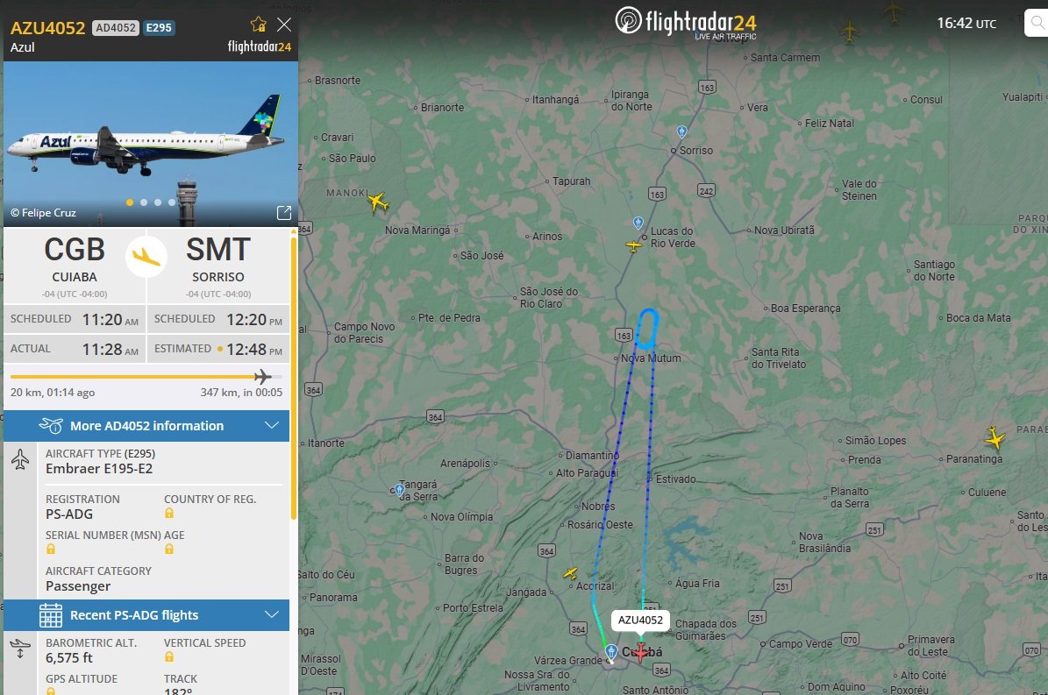Click the Cuiabá airport pin marker
Screen dimensions: 1048x695
(x=611, y=651)
